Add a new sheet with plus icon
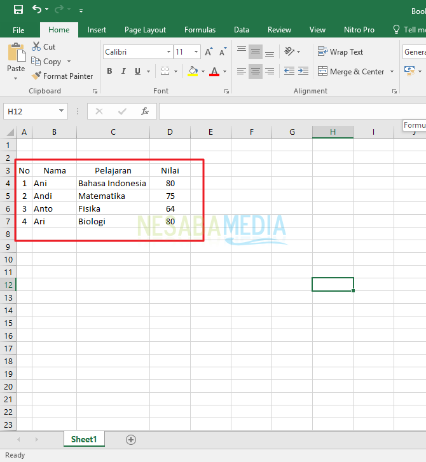The width and height of the screenshot is (426, 462). (131, 439)
